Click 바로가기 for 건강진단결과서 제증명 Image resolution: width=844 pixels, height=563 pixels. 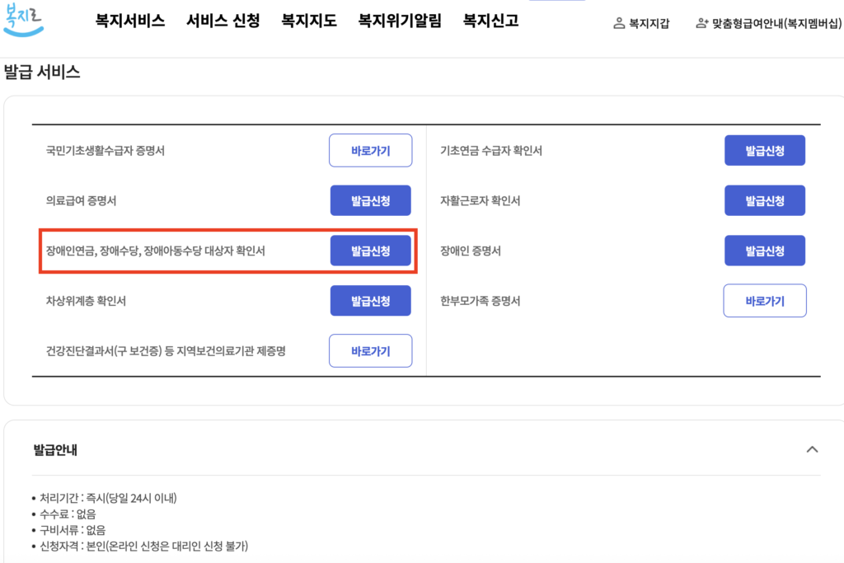coord(370,351)
